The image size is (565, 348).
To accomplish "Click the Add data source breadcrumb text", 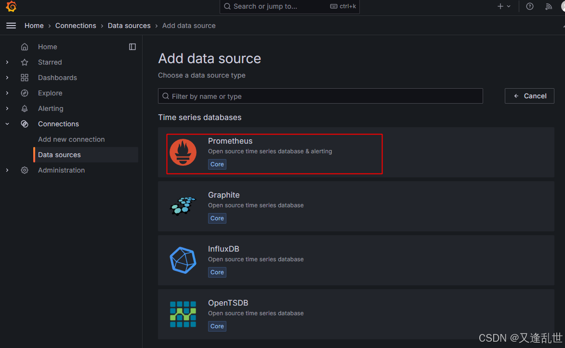I will pos(189,26).
